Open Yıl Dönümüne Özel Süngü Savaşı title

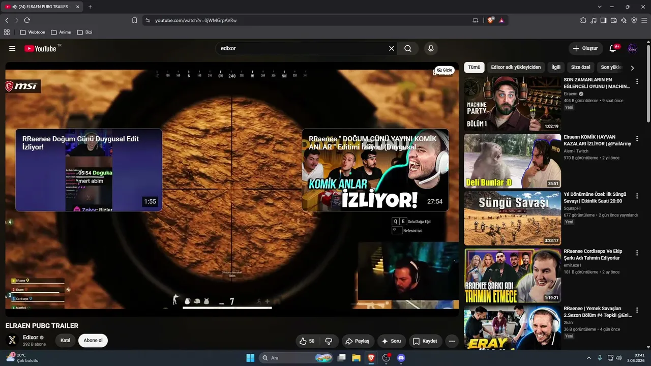tap(595, 198)
